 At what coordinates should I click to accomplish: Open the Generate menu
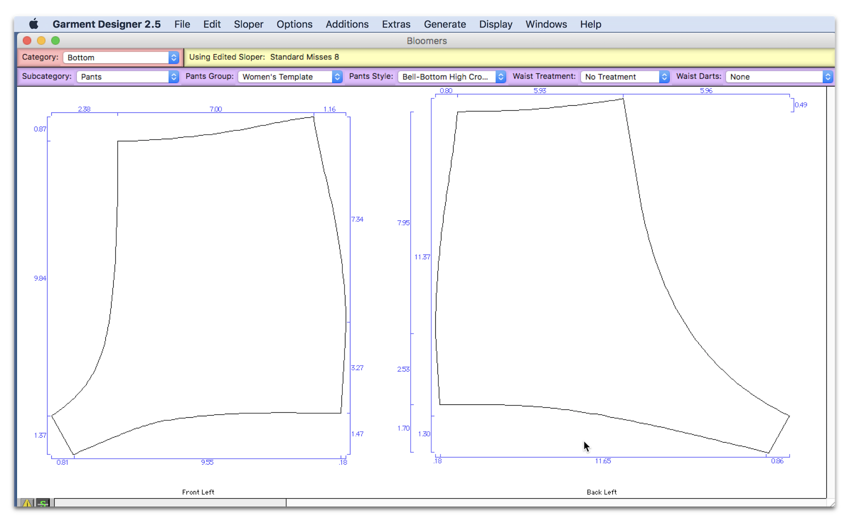(445, 24)
